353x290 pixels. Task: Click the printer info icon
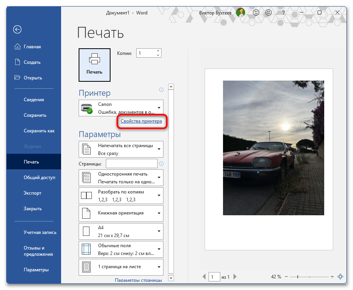click(161, 90)
